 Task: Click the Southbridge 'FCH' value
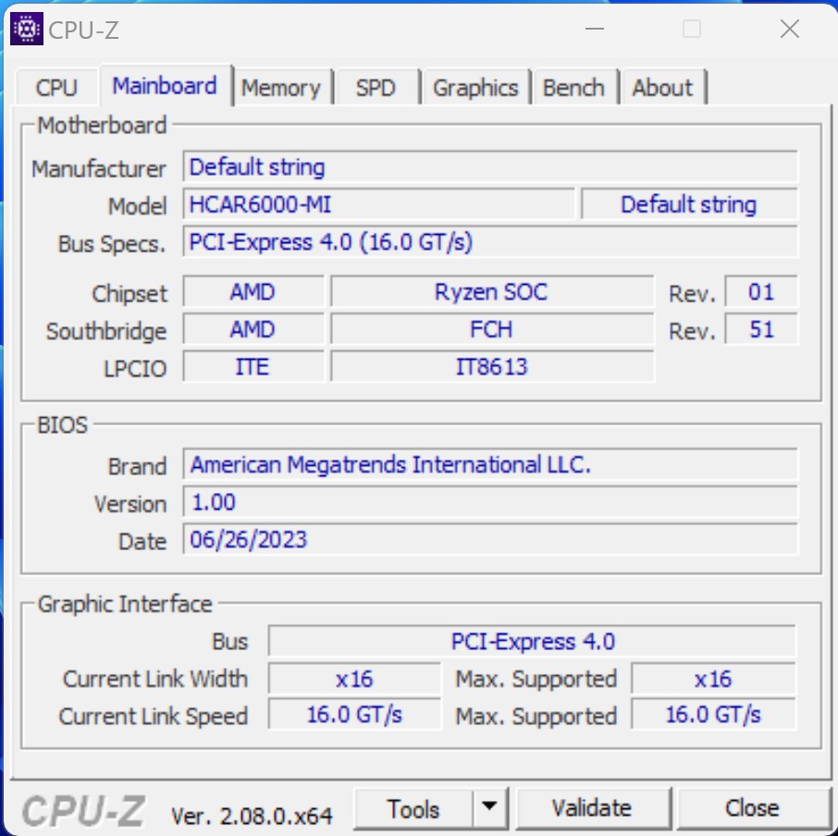coord(492,329)
